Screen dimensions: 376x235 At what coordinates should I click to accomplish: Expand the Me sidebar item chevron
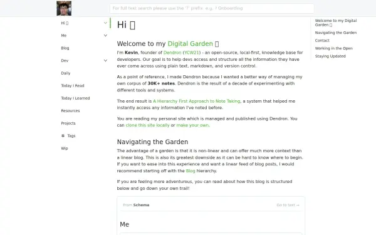(105, 36)
